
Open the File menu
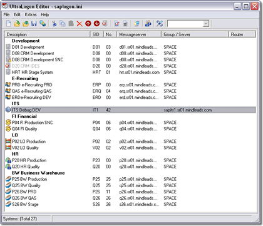pyautogui.click(x=6, y=14)
